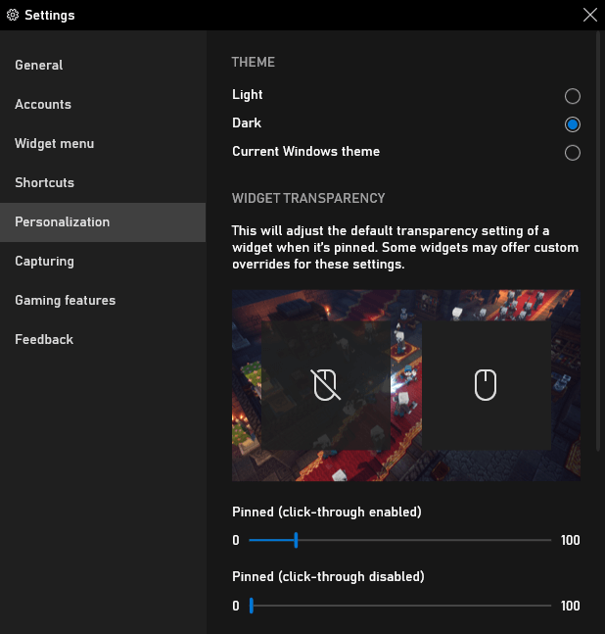Click the Theme section heading
This screenshot has height=634, width=605.
pyautogui.click(x=254, y=62)
